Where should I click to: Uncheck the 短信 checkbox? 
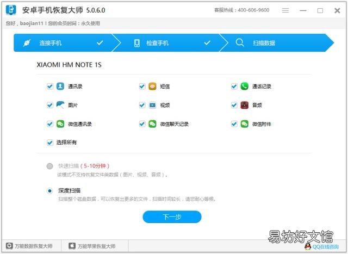(x=142, y=86)
